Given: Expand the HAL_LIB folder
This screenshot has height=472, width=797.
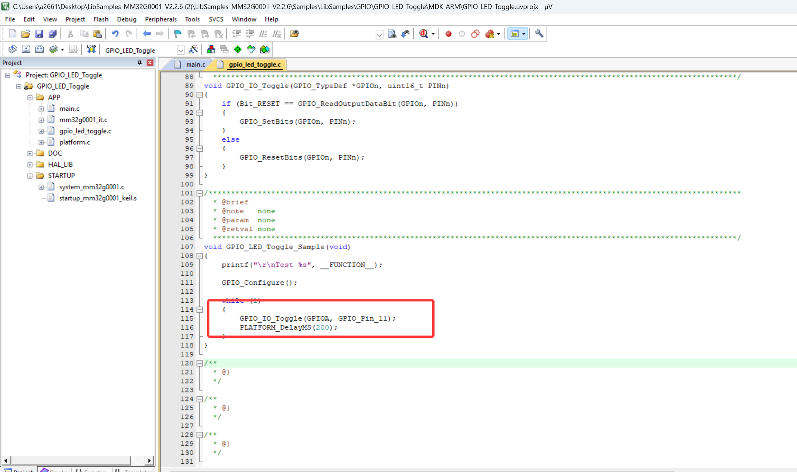Looking at the screenshot, I should [x=30, y=164].
